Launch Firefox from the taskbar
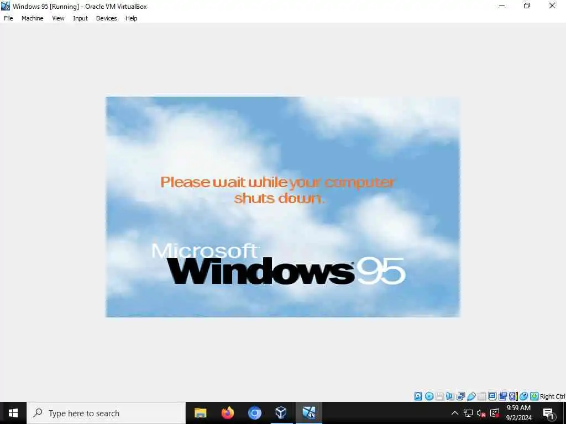566x424 pixels. click(227, 413)
